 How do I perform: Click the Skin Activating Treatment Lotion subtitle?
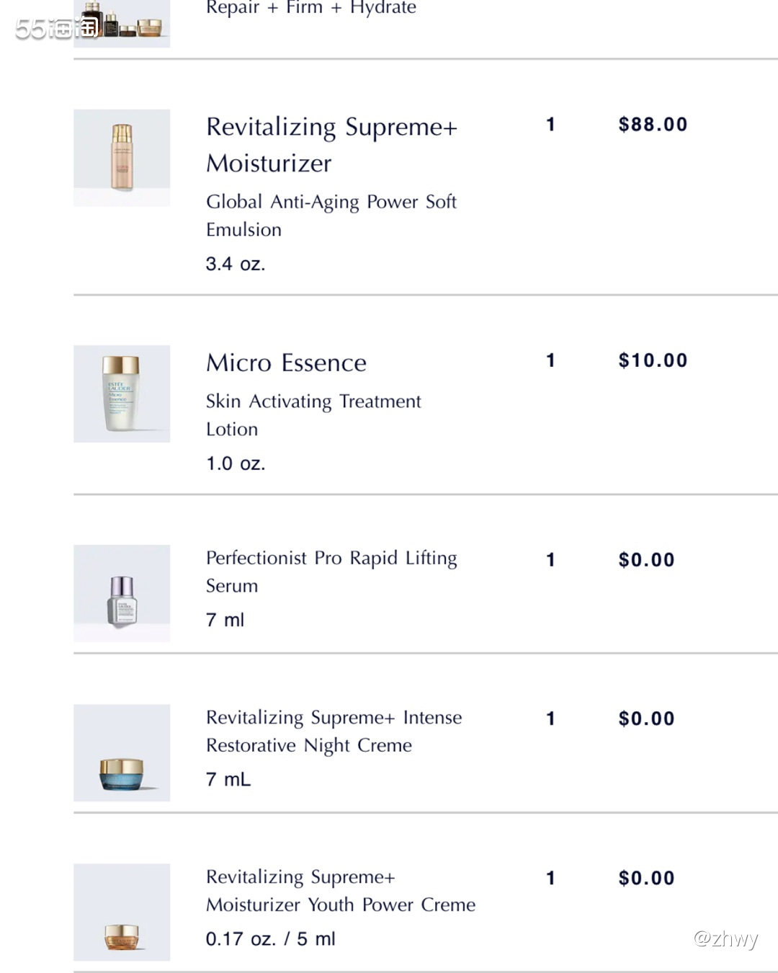pyautogui.click(x=313, y=415)
